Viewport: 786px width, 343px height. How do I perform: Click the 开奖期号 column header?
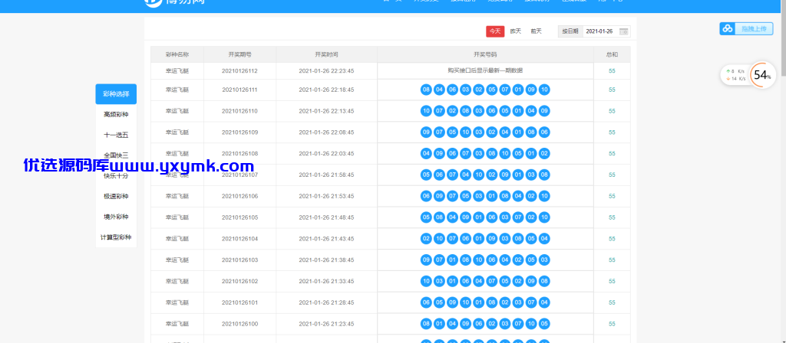pos(239,54)
